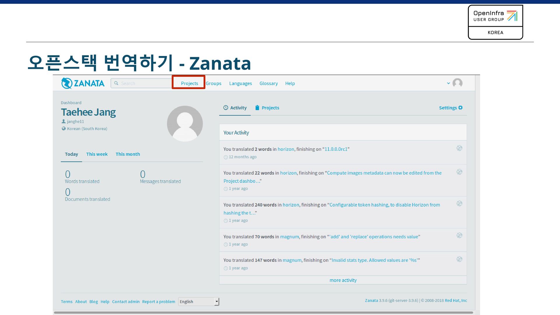Click the Messages translated count
Image resolution: width=560 pixels, height=315 pixels.
pyautogui.click(x=143, y=174)
